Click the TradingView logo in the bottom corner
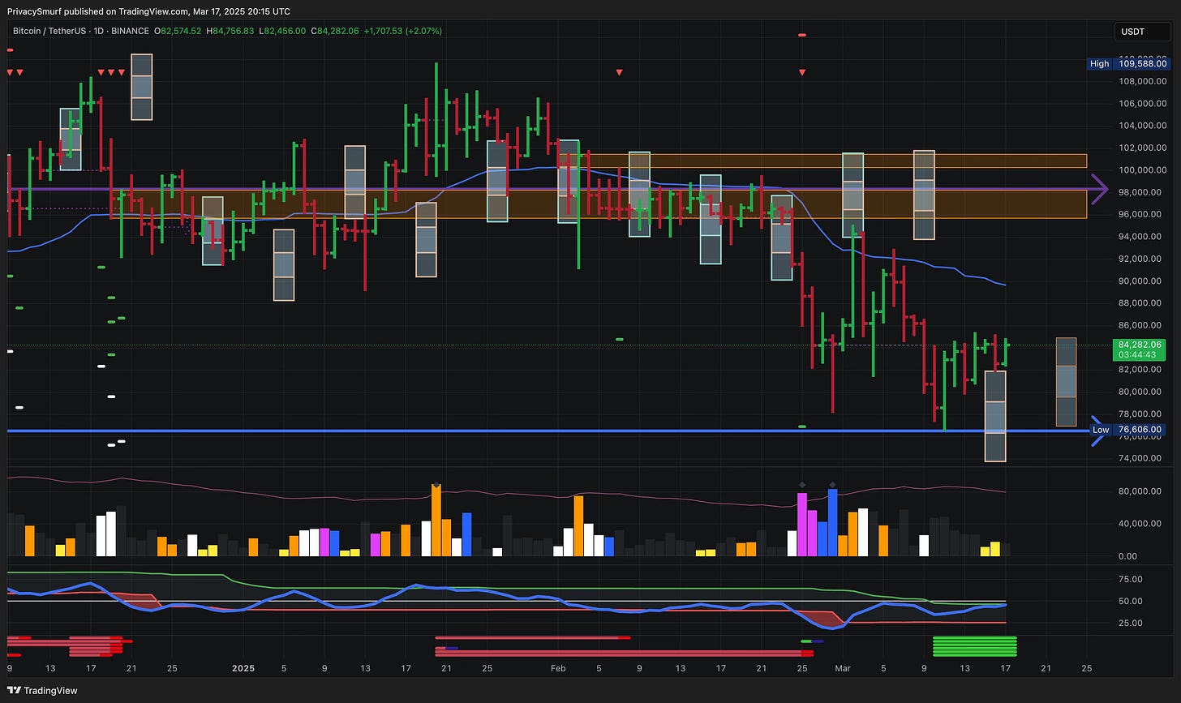The height and width of the screenshot is (703, 1181). tap(43, 691)
